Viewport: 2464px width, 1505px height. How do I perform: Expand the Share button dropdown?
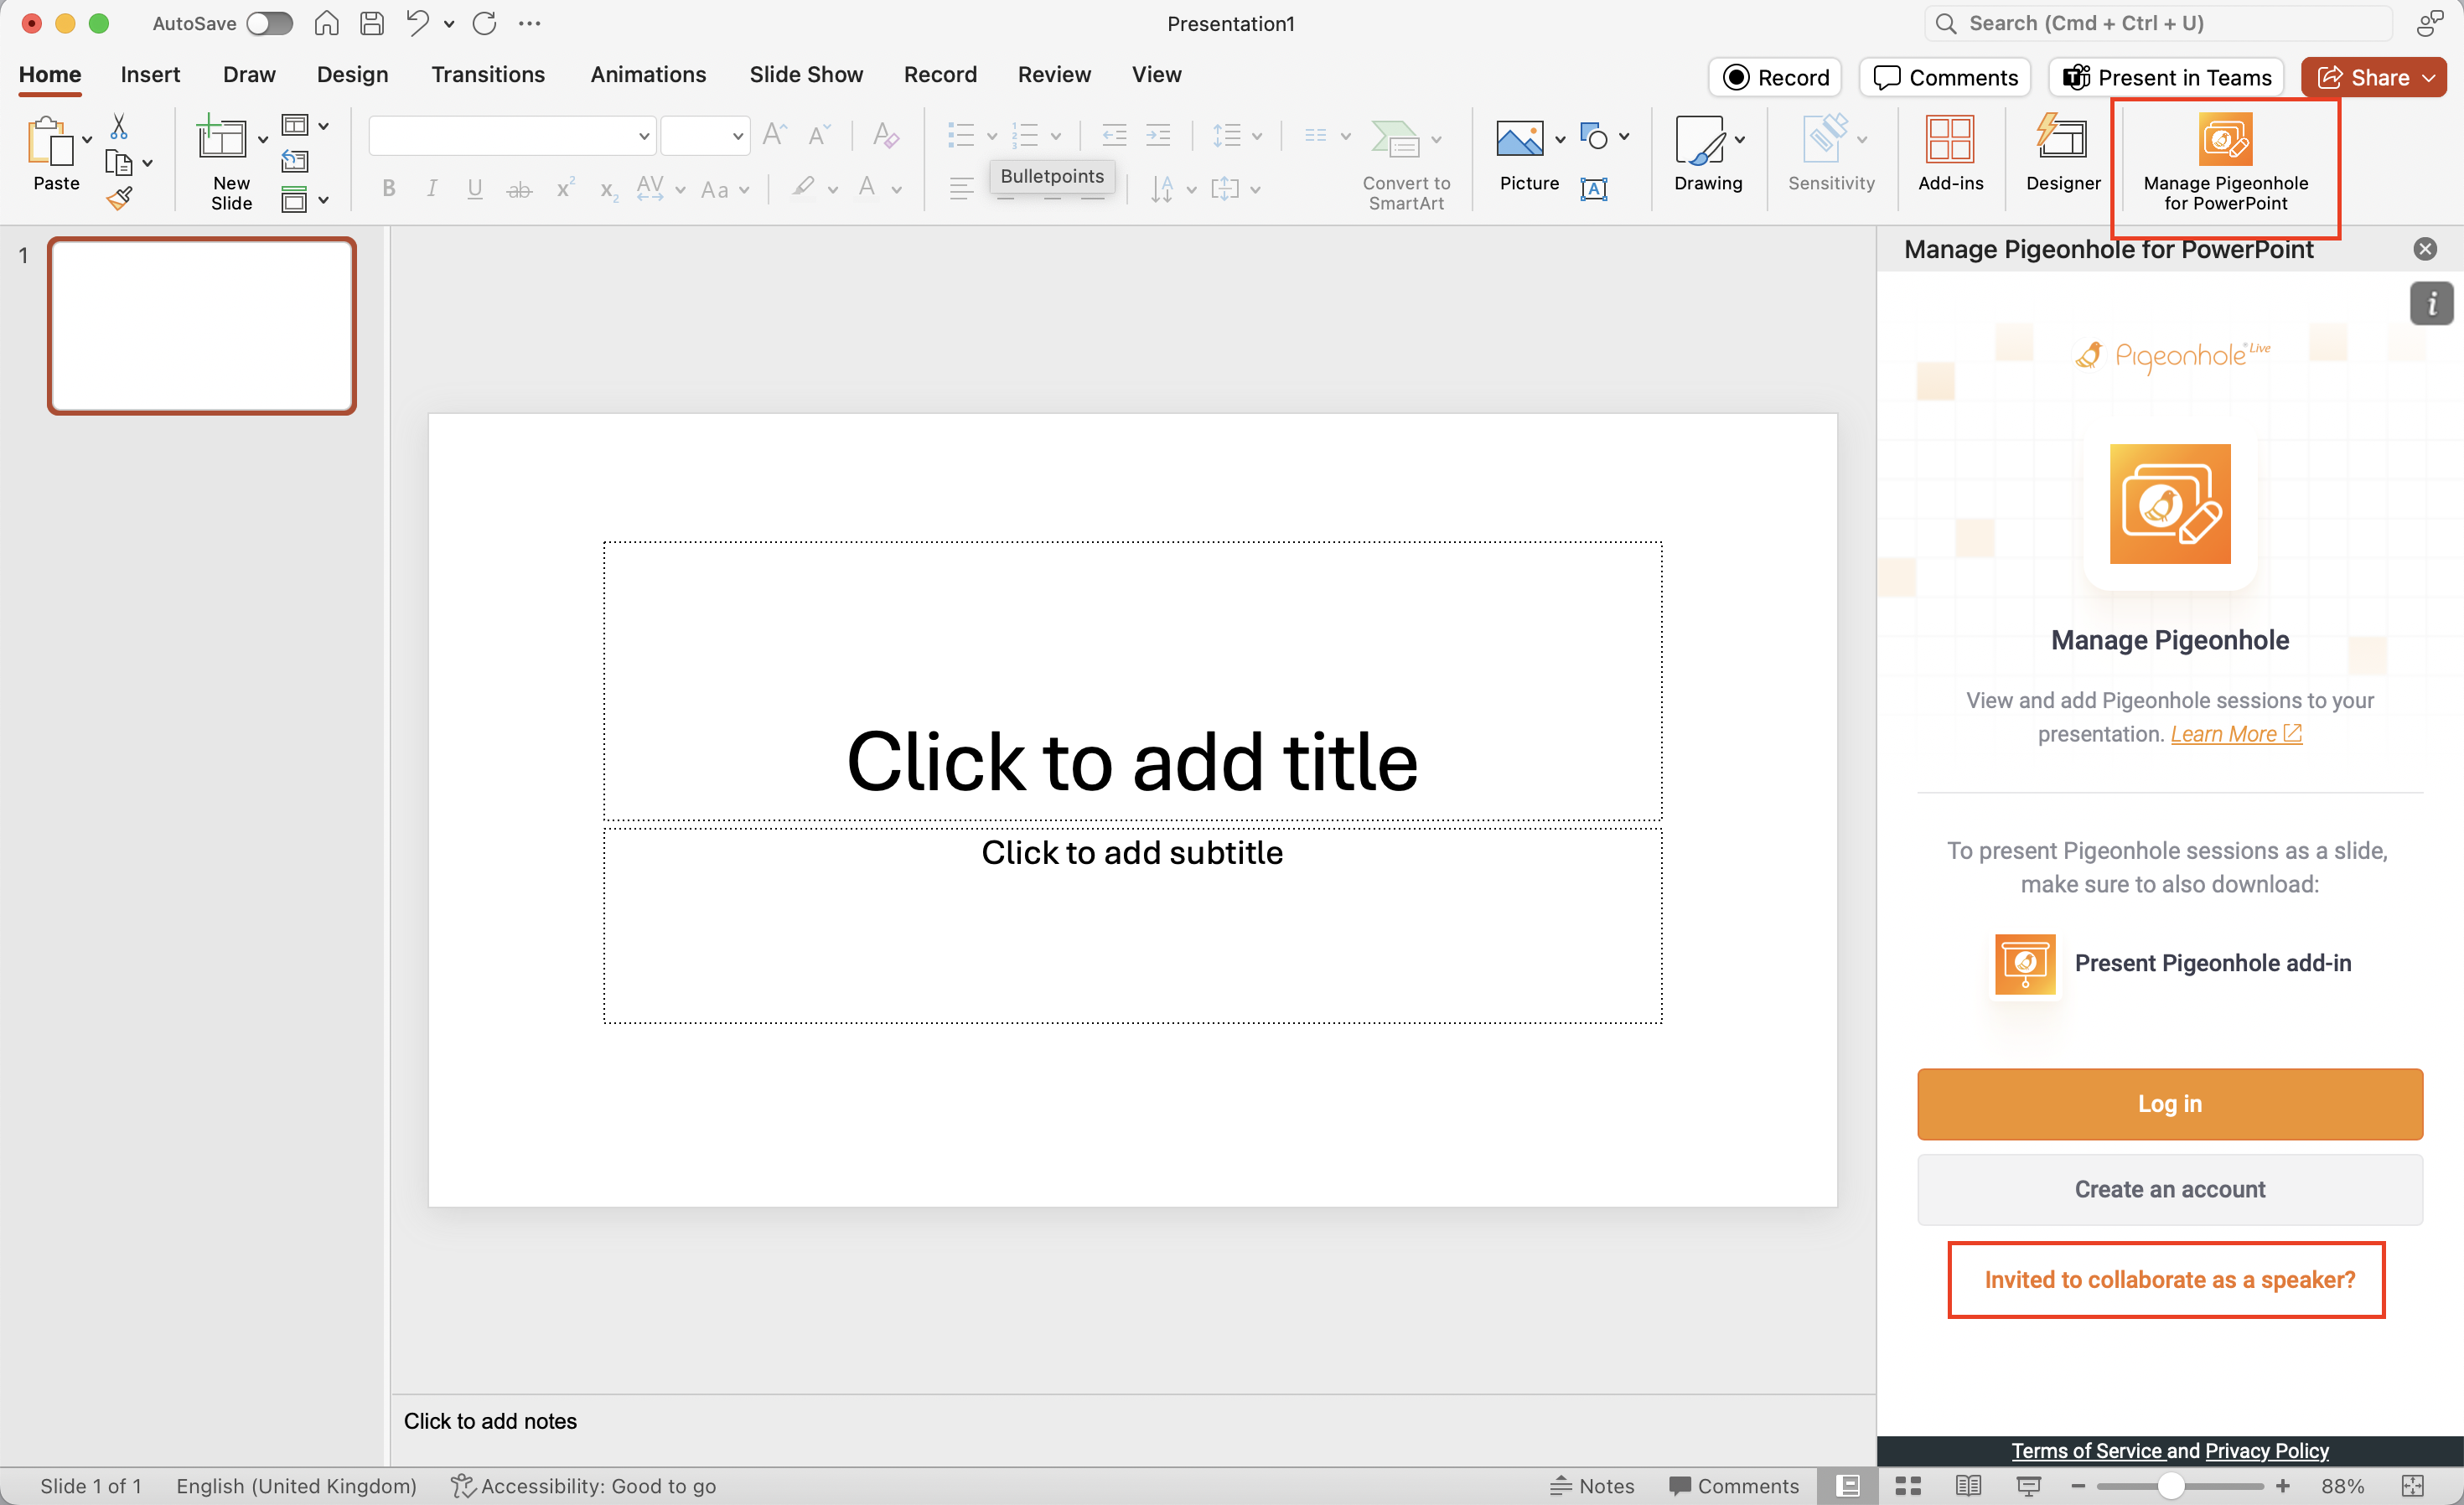point(2428,77)
